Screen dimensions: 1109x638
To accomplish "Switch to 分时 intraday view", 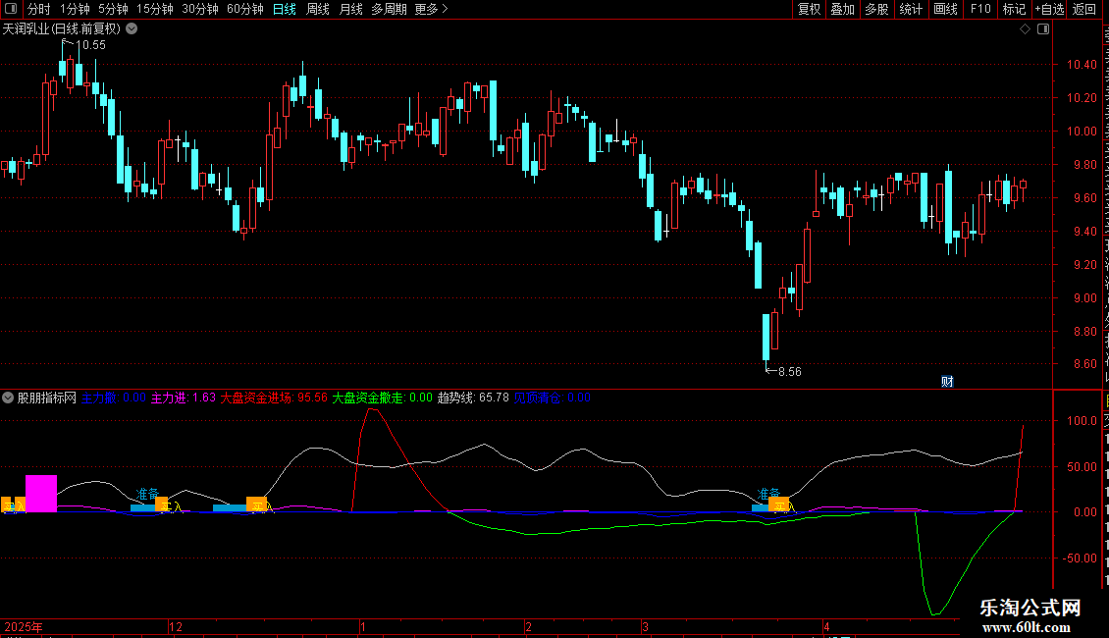I will tap(39, 9).
